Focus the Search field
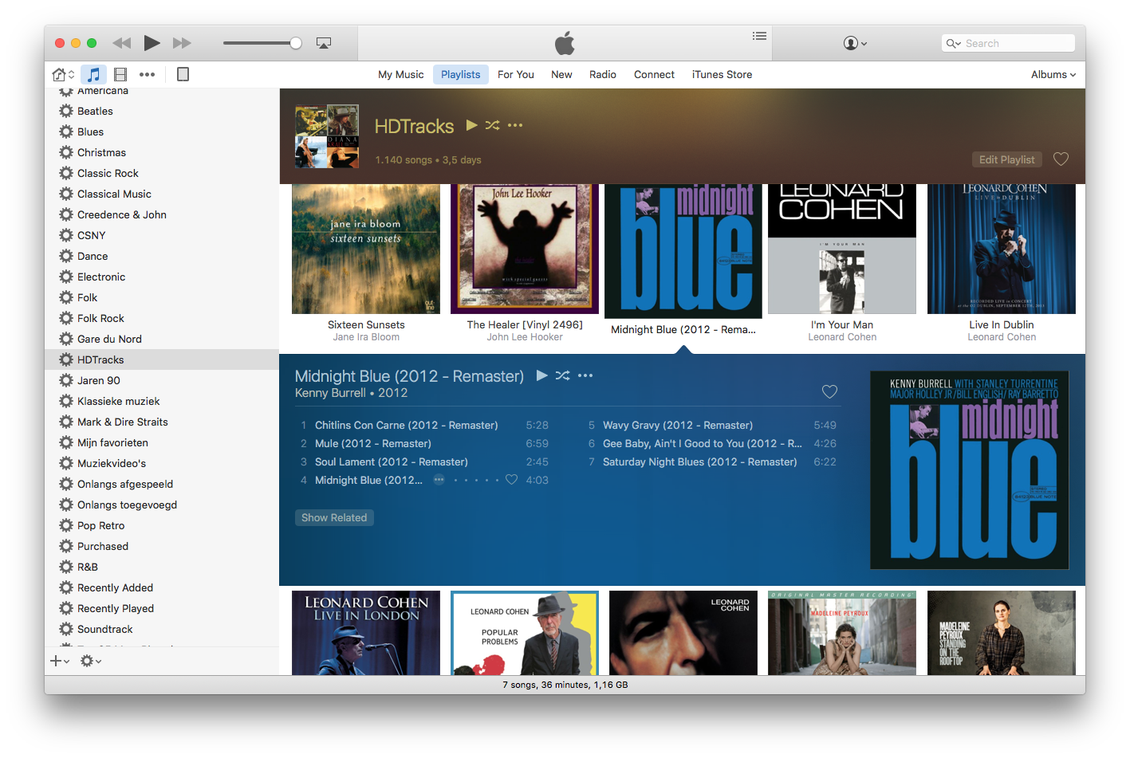This screenshot has width=1130, height=758. [x=1008, y=43]
